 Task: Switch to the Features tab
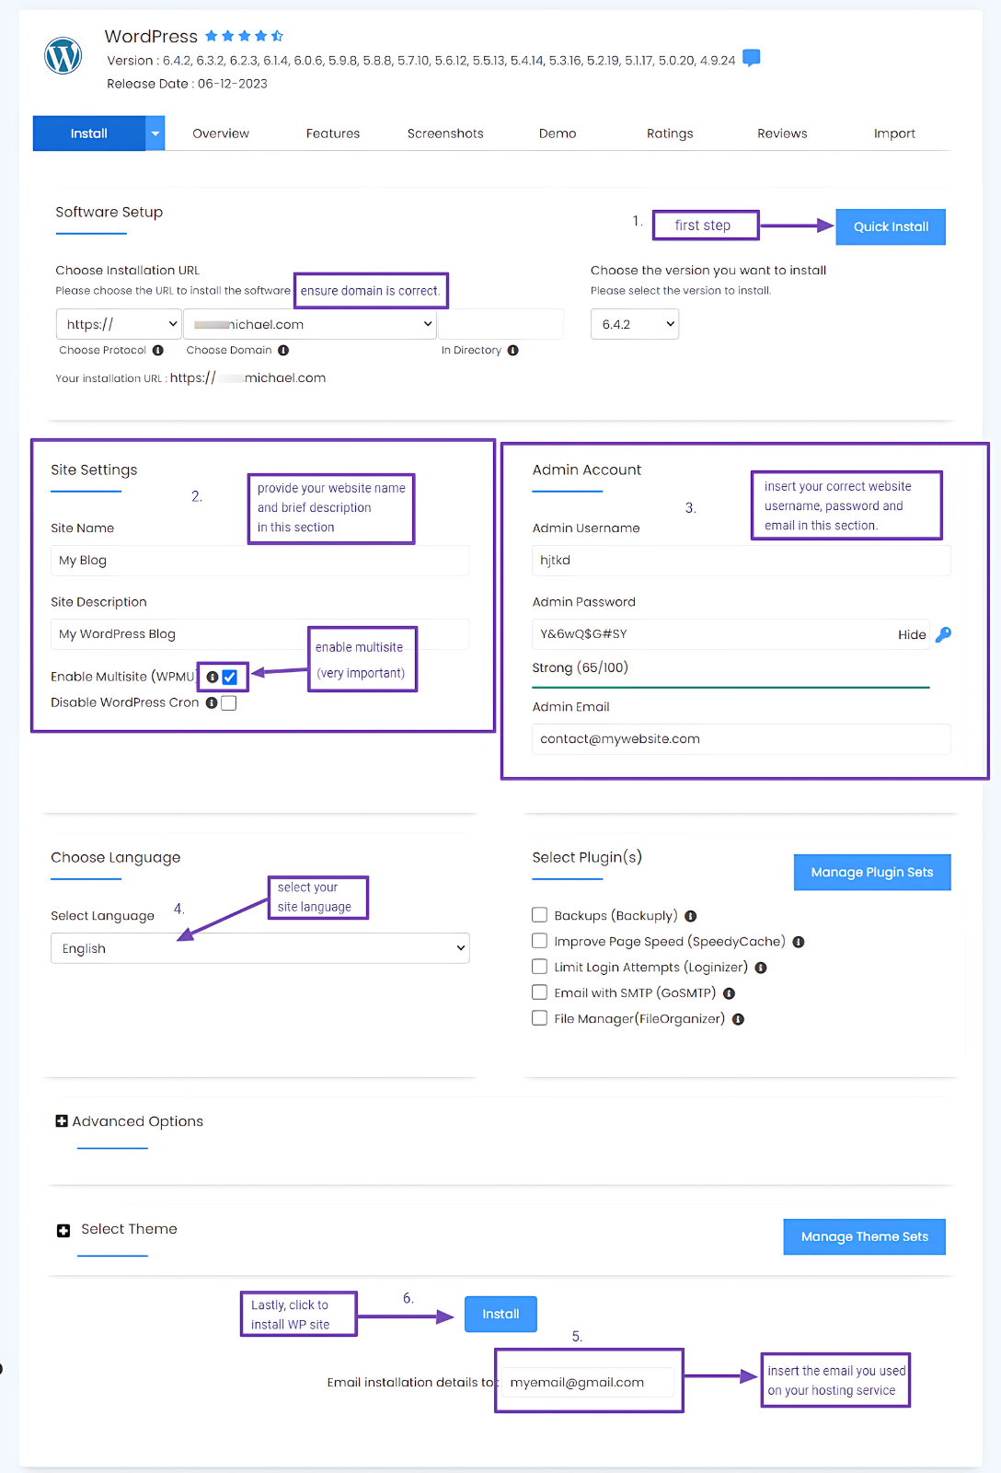coord(333,133)
